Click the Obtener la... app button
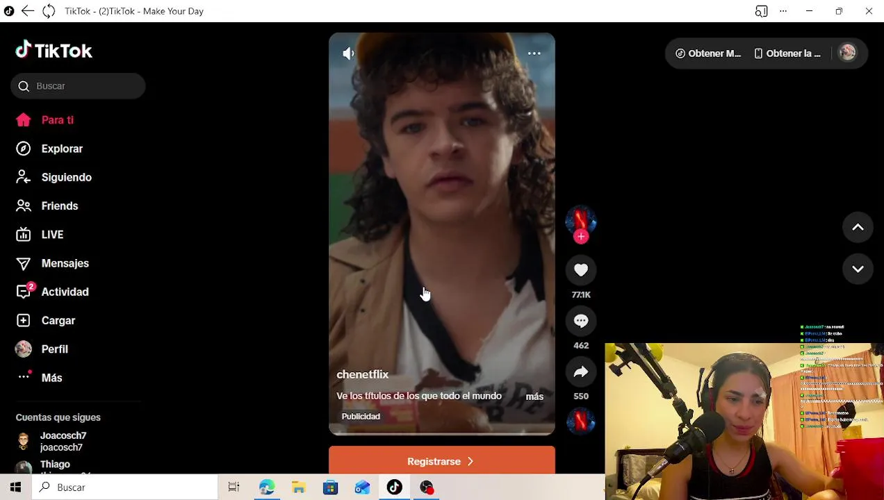The image size is (884, 500). click(787, 53)
